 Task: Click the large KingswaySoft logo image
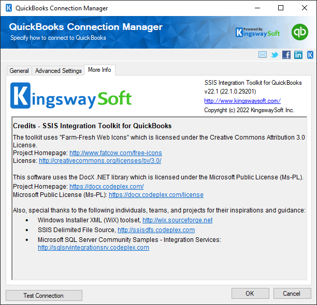71,96
